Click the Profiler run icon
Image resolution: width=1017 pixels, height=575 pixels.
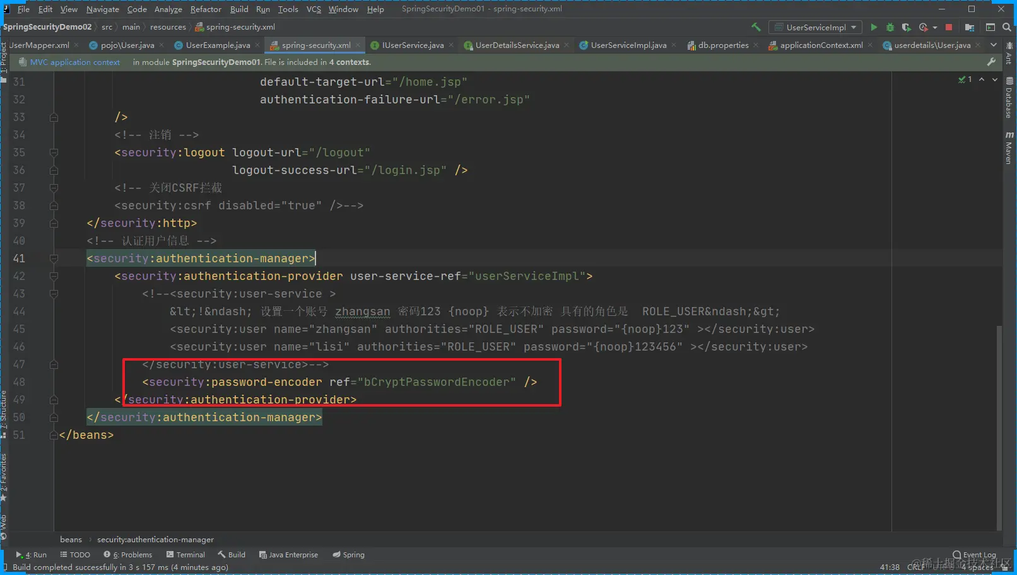[924, 27]
